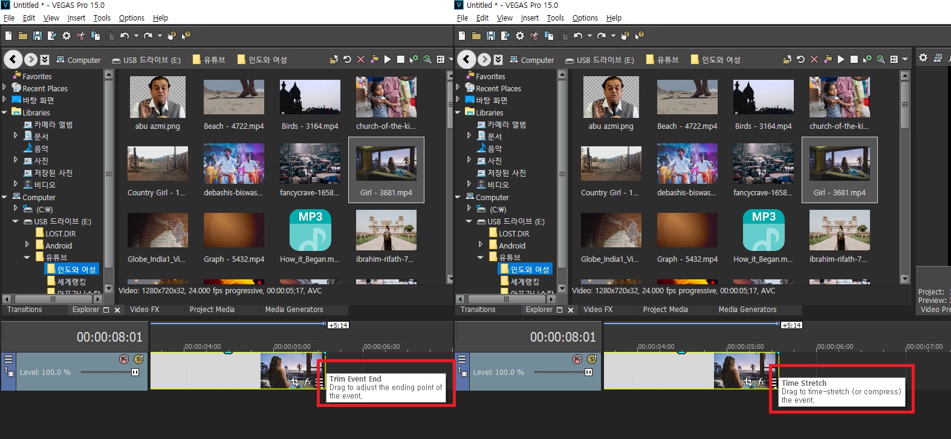Viewport: 951px width, 439px height.
Task: Open undo history dropdown in left window
Action: pyautogui.click(x=136, y=36)
